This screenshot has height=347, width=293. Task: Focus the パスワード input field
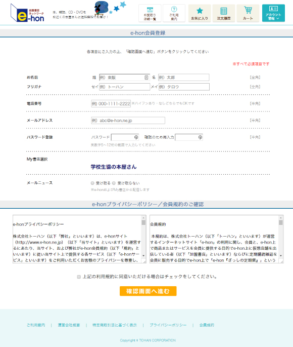125,137
